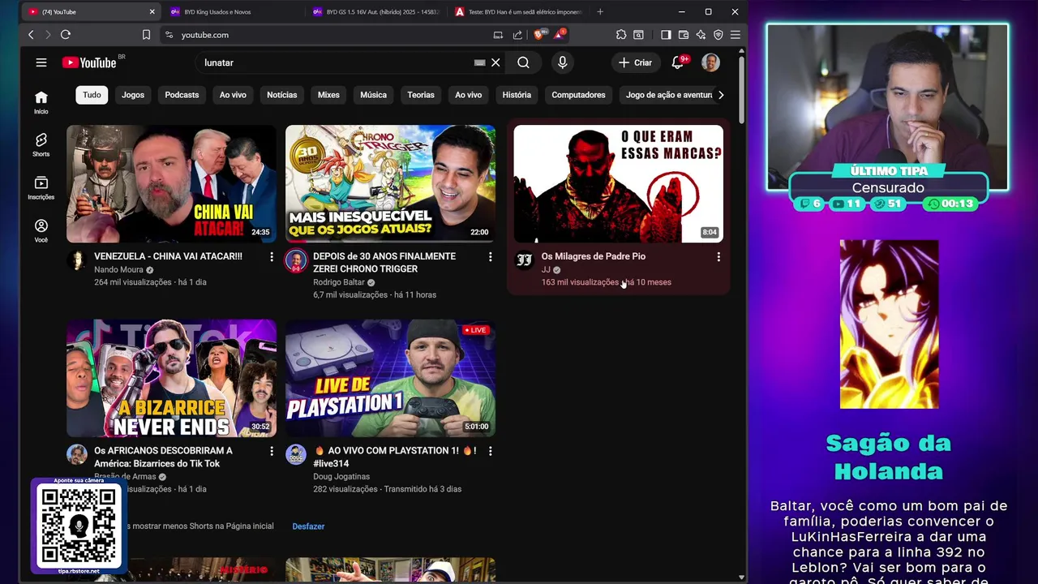This screenshot has height=584, width=1038.
Task: Select the Tudo filter chip
Action: pyautogui.click(x=92, y=95)
